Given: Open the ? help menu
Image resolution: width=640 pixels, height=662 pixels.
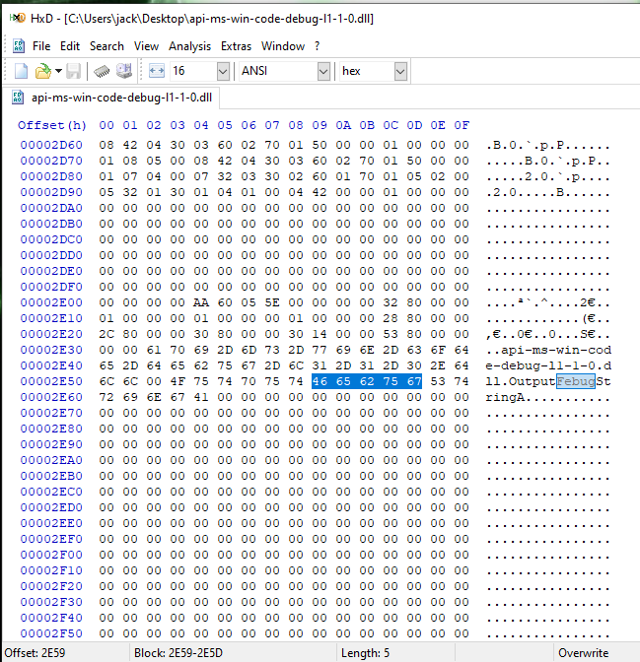Looking at the screenshot, I should pos(317,46).
